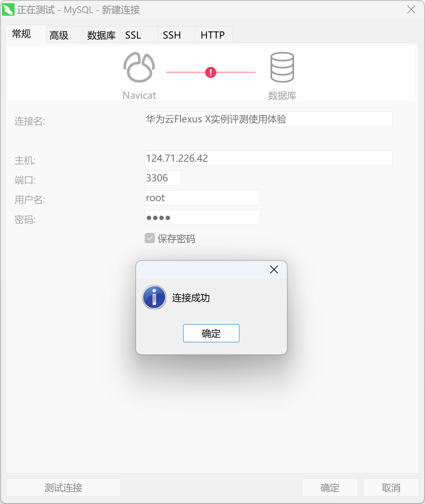Open the 数据库 tab

[x=101, y=35]
